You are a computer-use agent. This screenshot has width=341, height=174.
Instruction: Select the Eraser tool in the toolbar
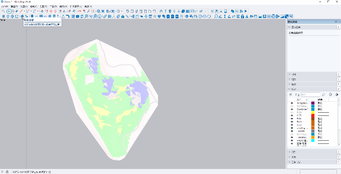(x=16, y=11)
